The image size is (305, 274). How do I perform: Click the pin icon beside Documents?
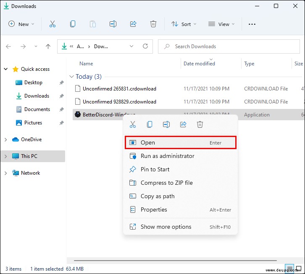61,109
